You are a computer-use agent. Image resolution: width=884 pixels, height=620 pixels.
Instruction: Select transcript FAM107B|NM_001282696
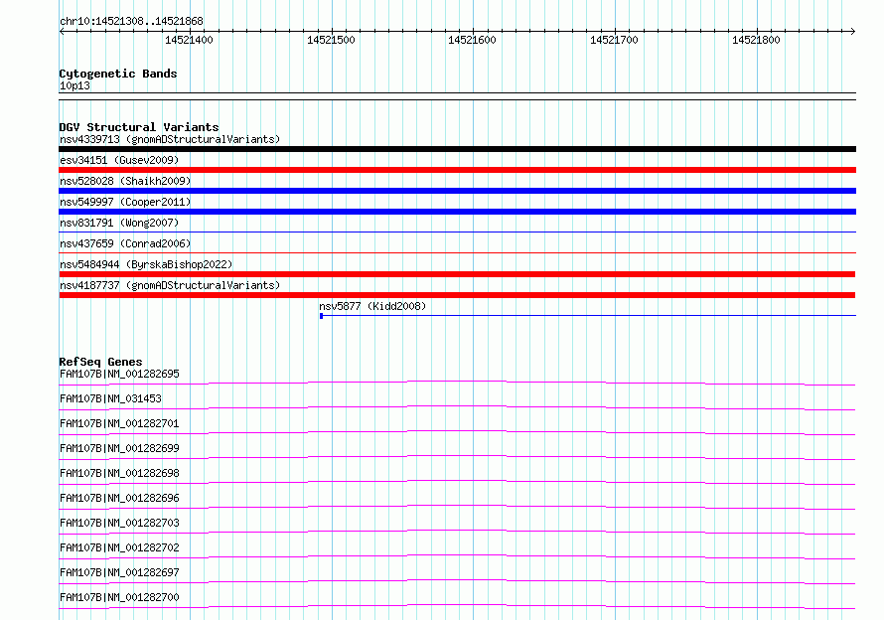click(119, 498)
